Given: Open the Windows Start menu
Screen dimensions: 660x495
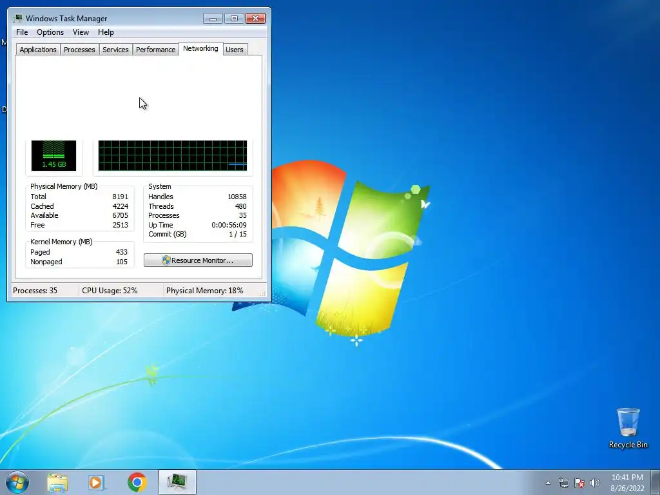Looking at the screenshot, I should 17,482.
